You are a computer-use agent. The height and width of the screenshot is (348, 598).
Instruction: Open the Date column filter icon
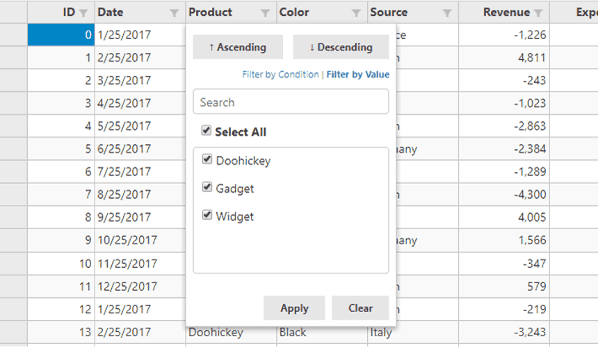(x=174, y=13)
